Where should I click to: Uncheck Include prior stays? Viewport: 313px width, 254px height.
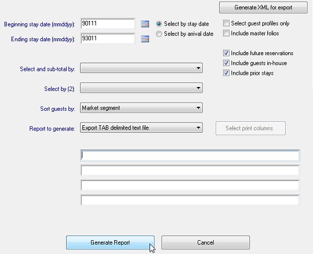tap(226, 73)
